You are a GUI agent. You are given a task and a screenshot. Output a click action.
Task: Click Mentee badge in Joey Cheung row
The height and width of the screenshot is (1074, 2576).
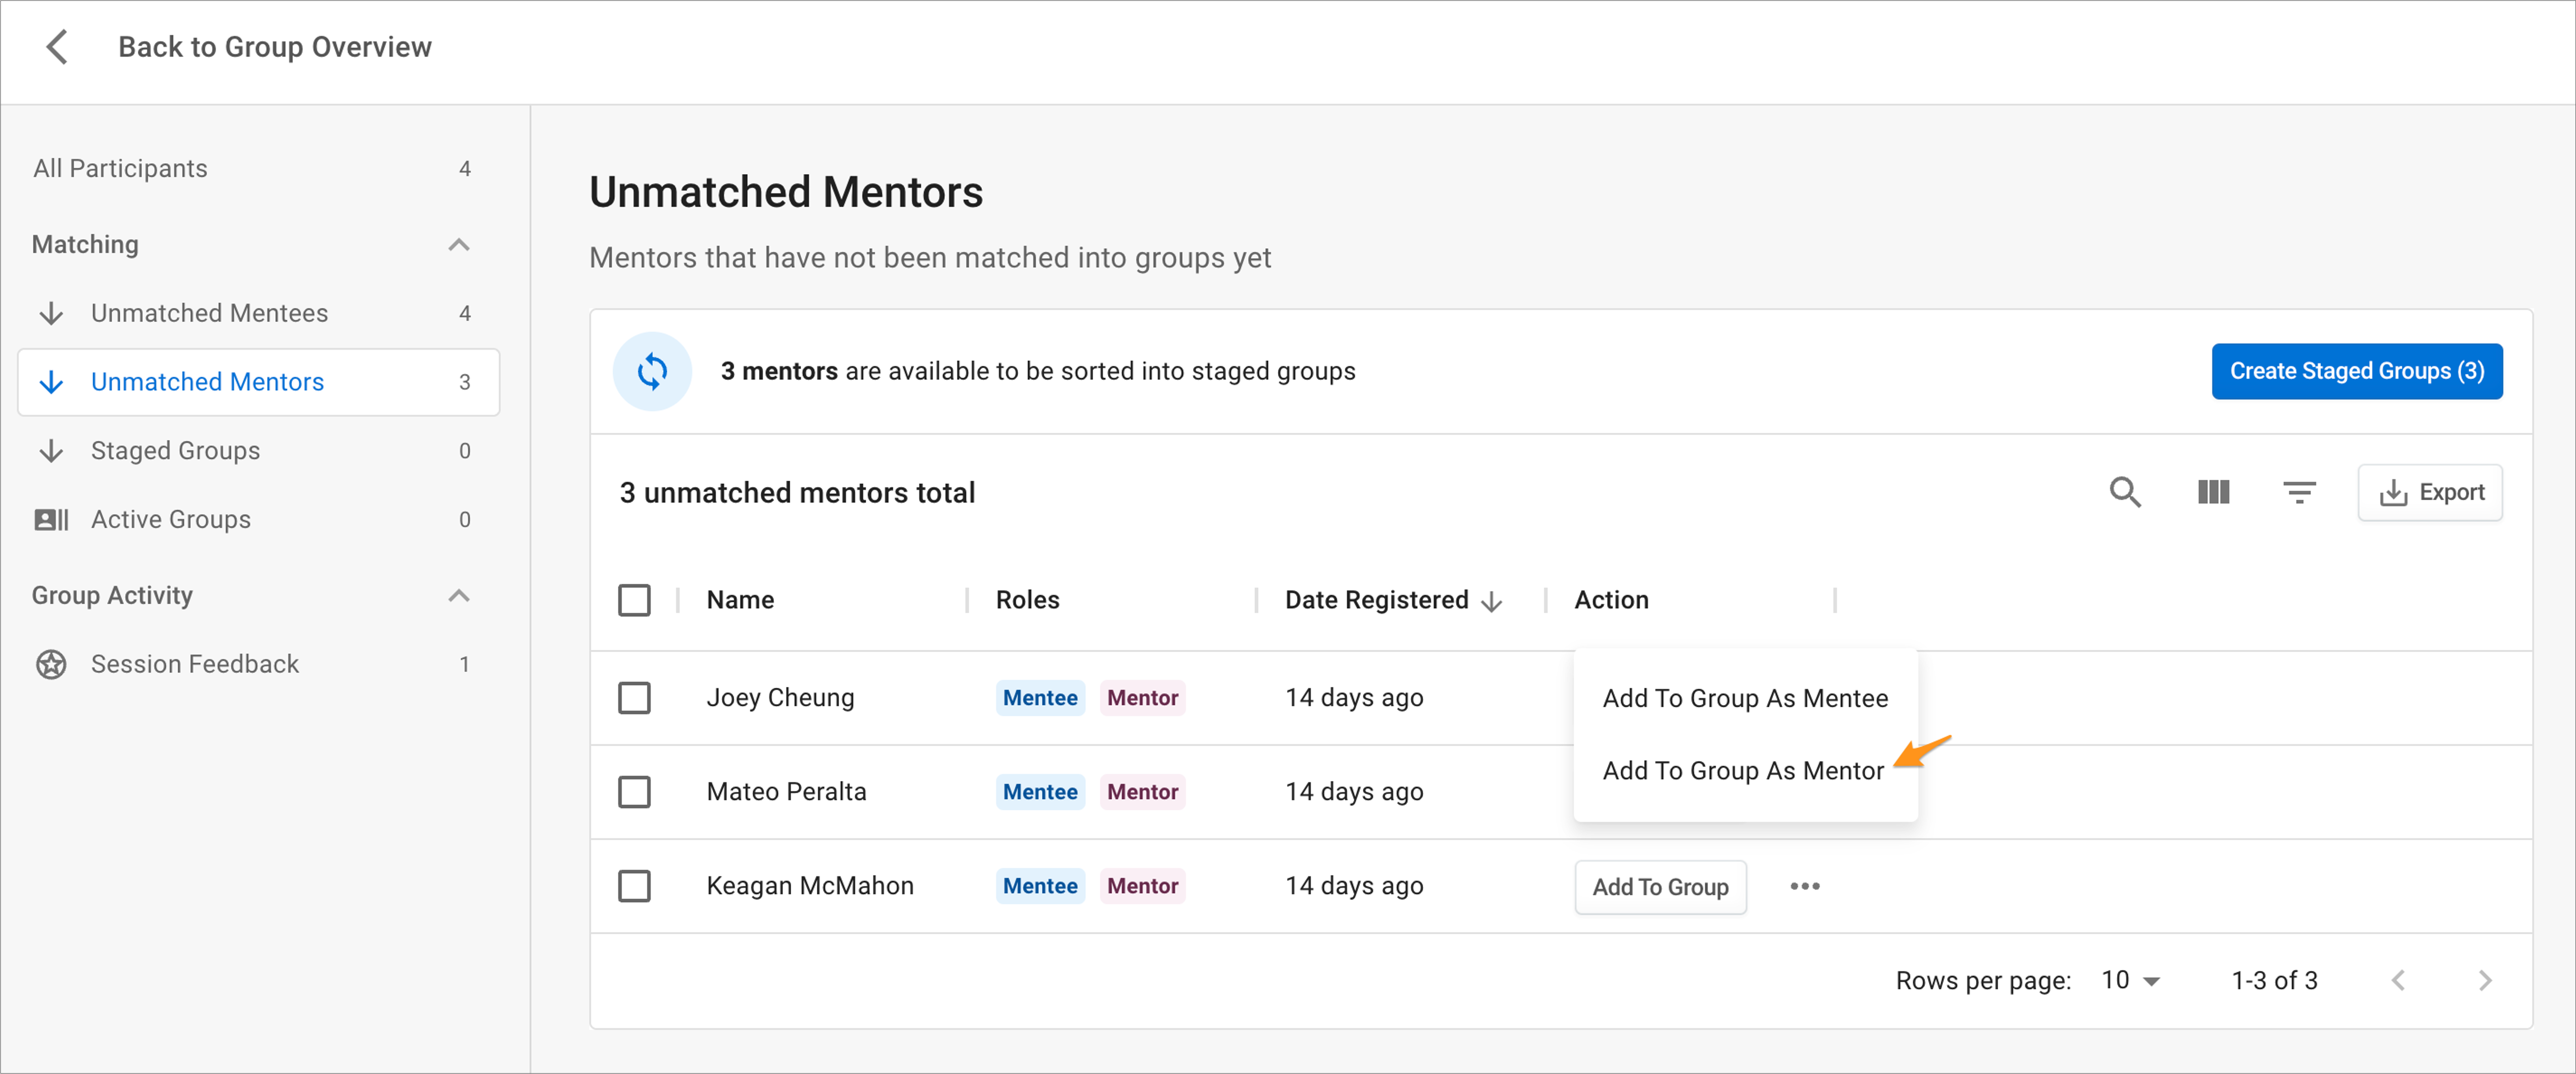[x=1040, y=698]
